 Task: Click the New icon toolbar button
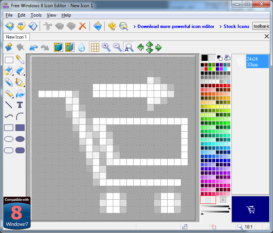(9, 26)
